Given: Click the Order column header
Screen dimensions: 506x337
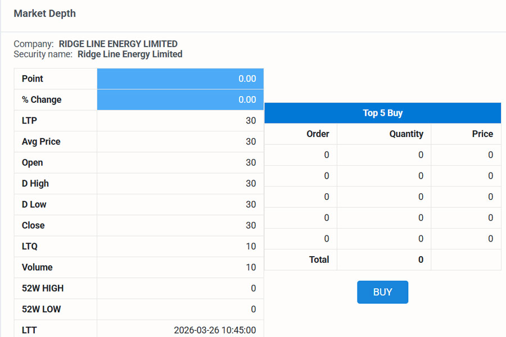Looking at the screenshot, I should pos(318,134).
